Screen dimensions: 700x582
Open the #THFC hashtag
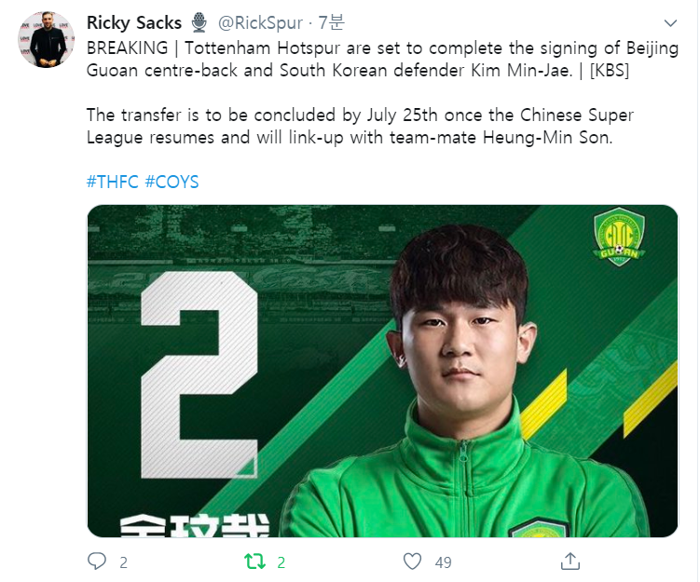[x=112, y=182]
